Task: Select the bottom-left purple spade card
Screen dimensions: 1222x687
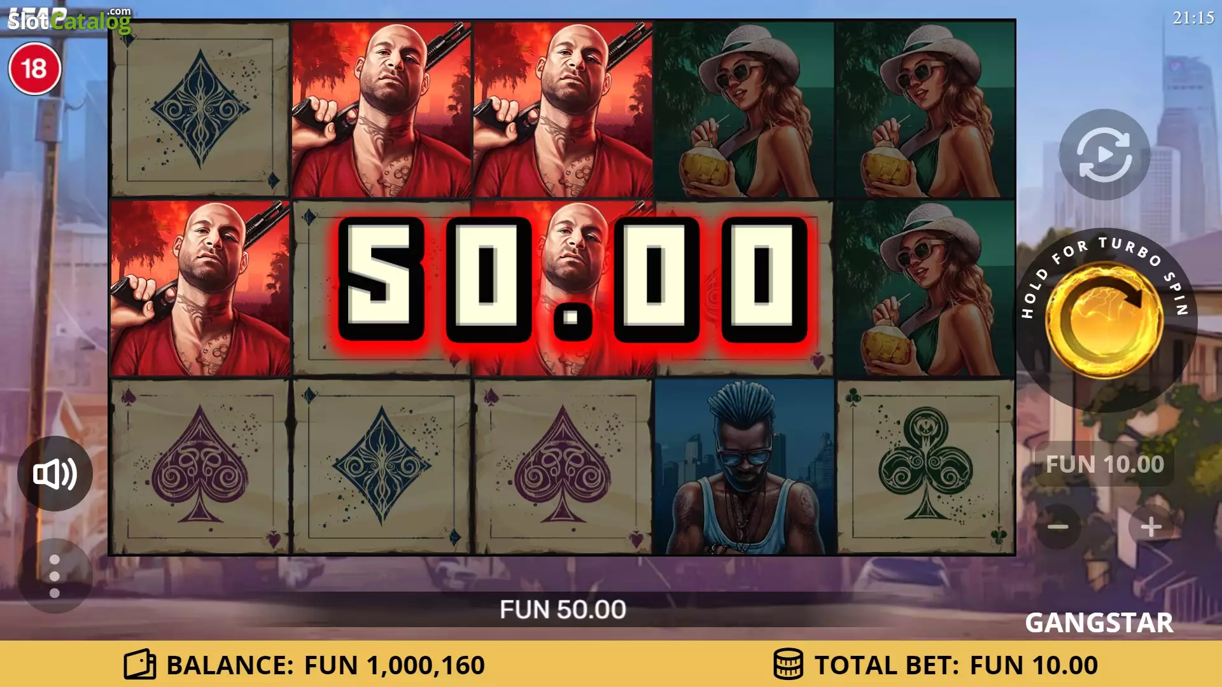Action: pyautogui.click(x=200, y=467)
